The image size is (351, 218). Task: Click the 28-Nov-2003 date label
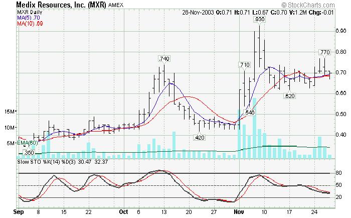(198, 12)
